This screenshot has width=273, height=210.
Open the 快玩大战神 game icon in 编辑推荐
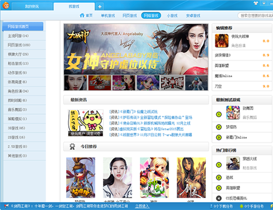222,41
